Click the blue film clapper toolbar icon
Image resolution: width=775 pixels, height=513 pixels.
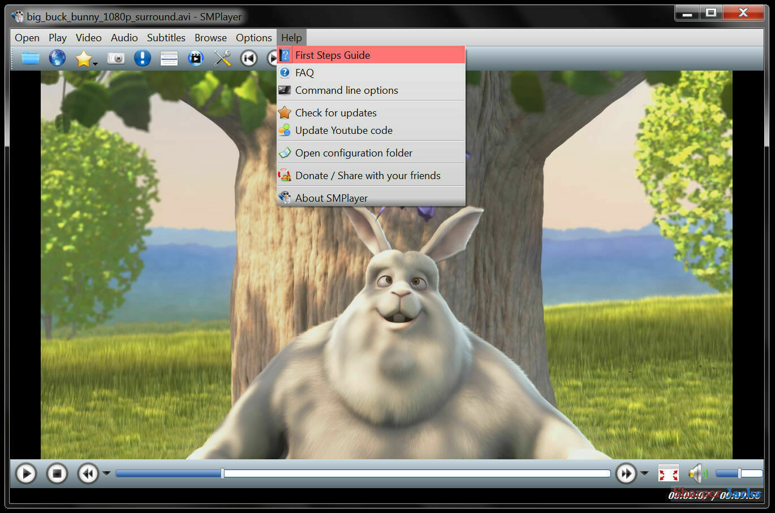coord(196,58)
